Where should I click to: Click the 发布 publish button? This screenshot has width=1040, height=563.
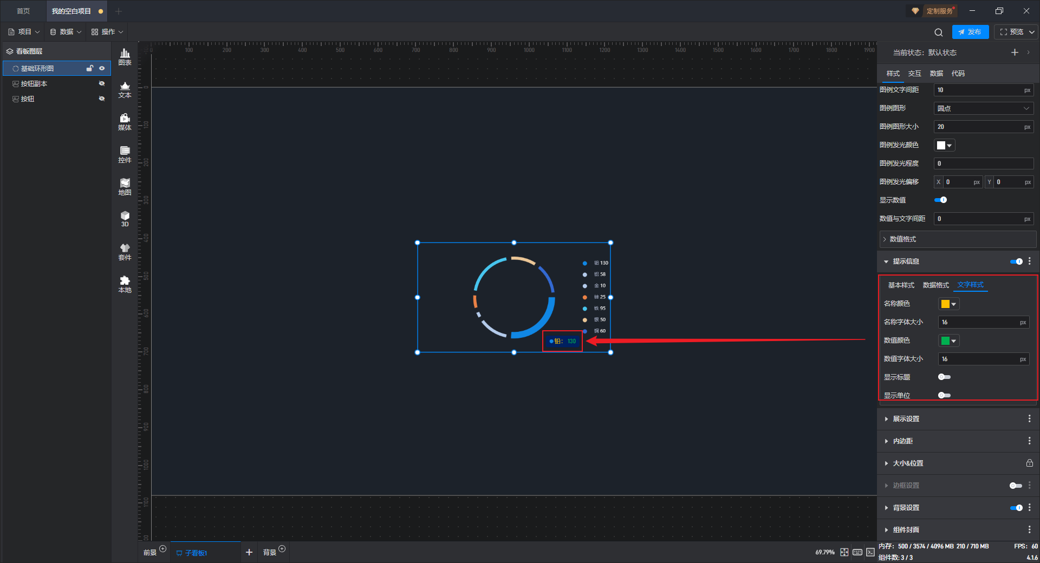click(970, 32)
